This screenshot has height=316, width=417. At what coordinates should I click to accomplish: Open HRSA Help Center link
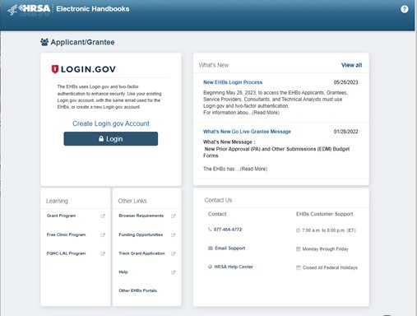234,267
